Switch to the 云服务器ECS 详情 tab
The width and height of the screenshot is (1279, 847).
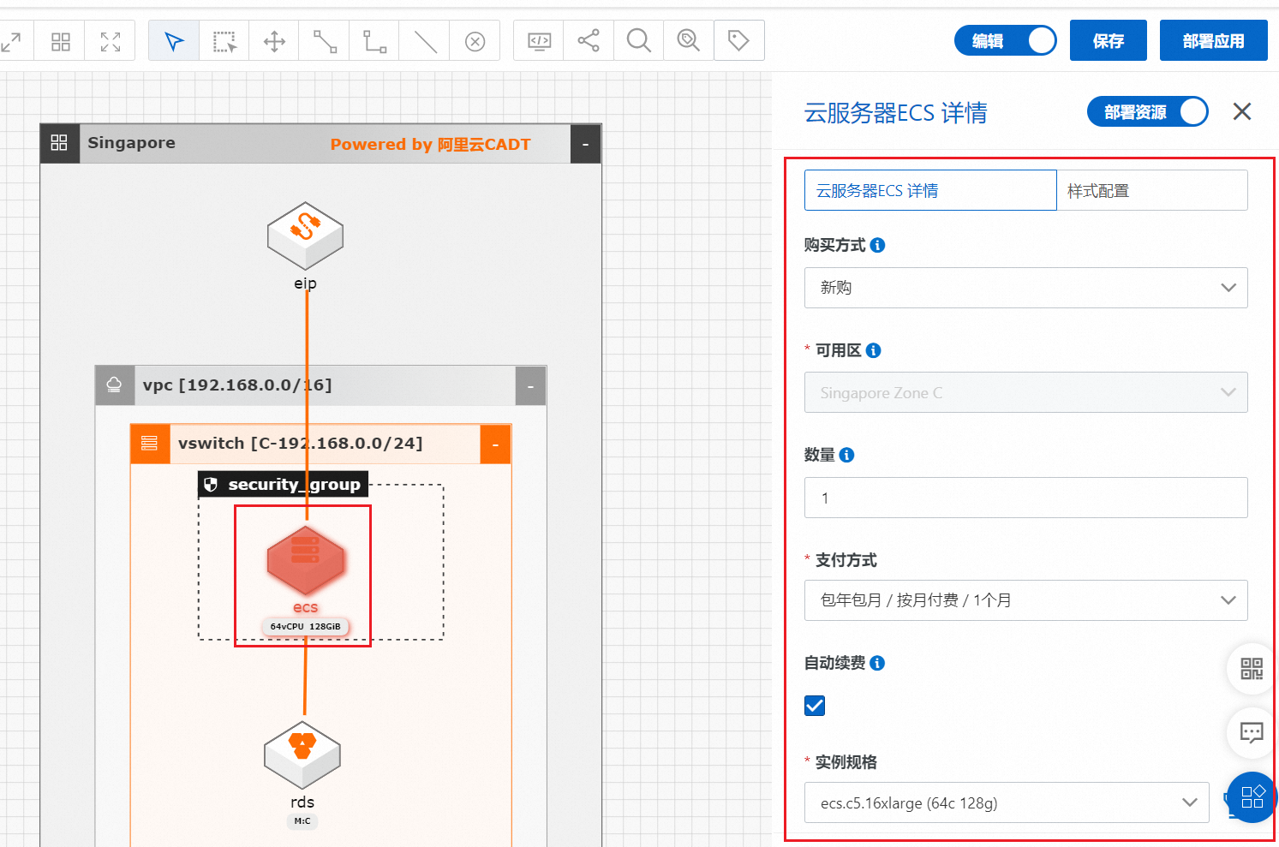click(930, 190)
